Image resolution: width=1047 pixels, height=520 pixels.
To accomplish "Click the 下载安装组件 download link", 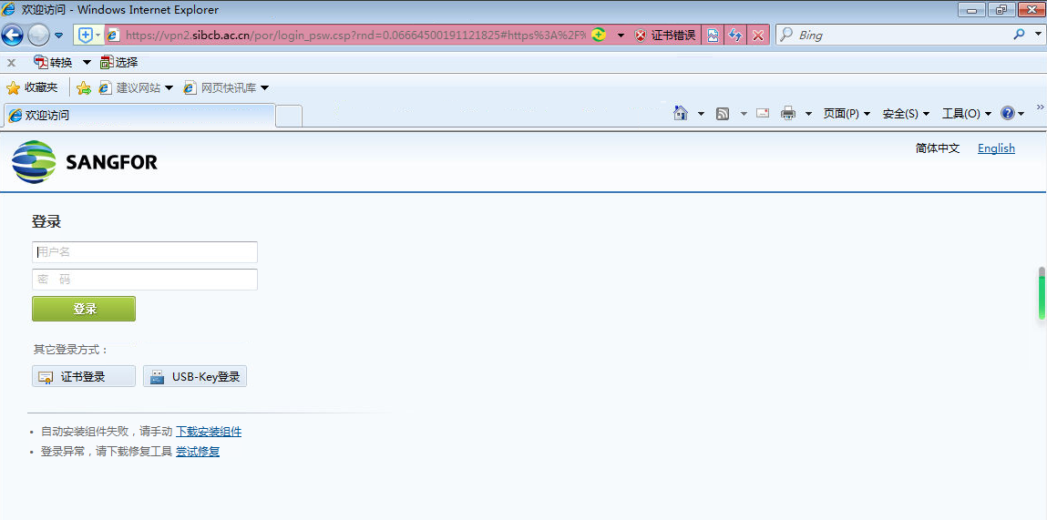I will click(209, 432).
